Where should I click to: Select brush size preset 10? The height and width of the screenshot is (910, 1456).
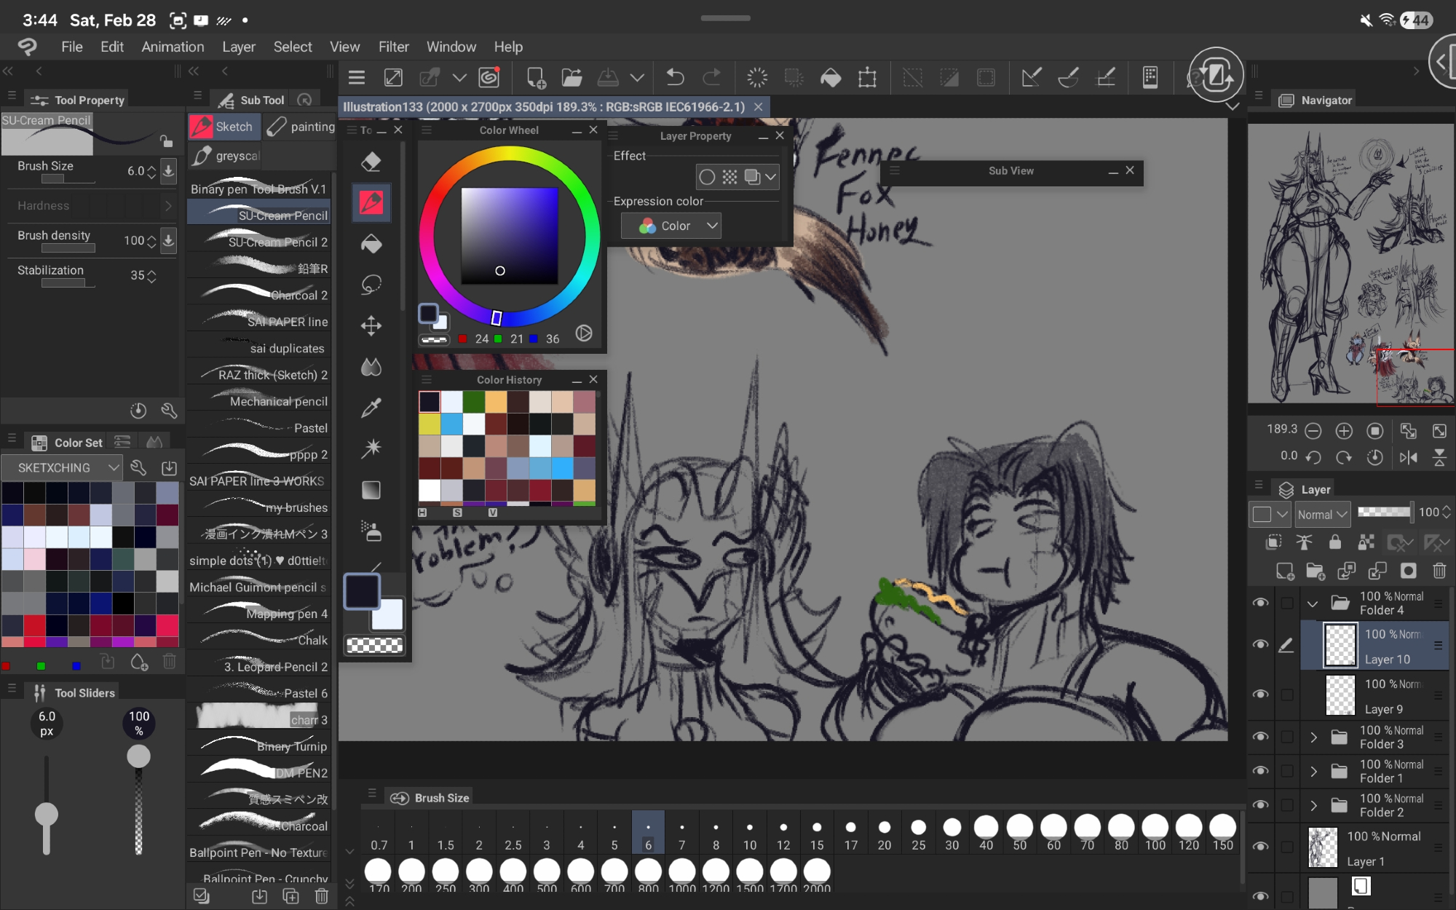tap(749, 834)
